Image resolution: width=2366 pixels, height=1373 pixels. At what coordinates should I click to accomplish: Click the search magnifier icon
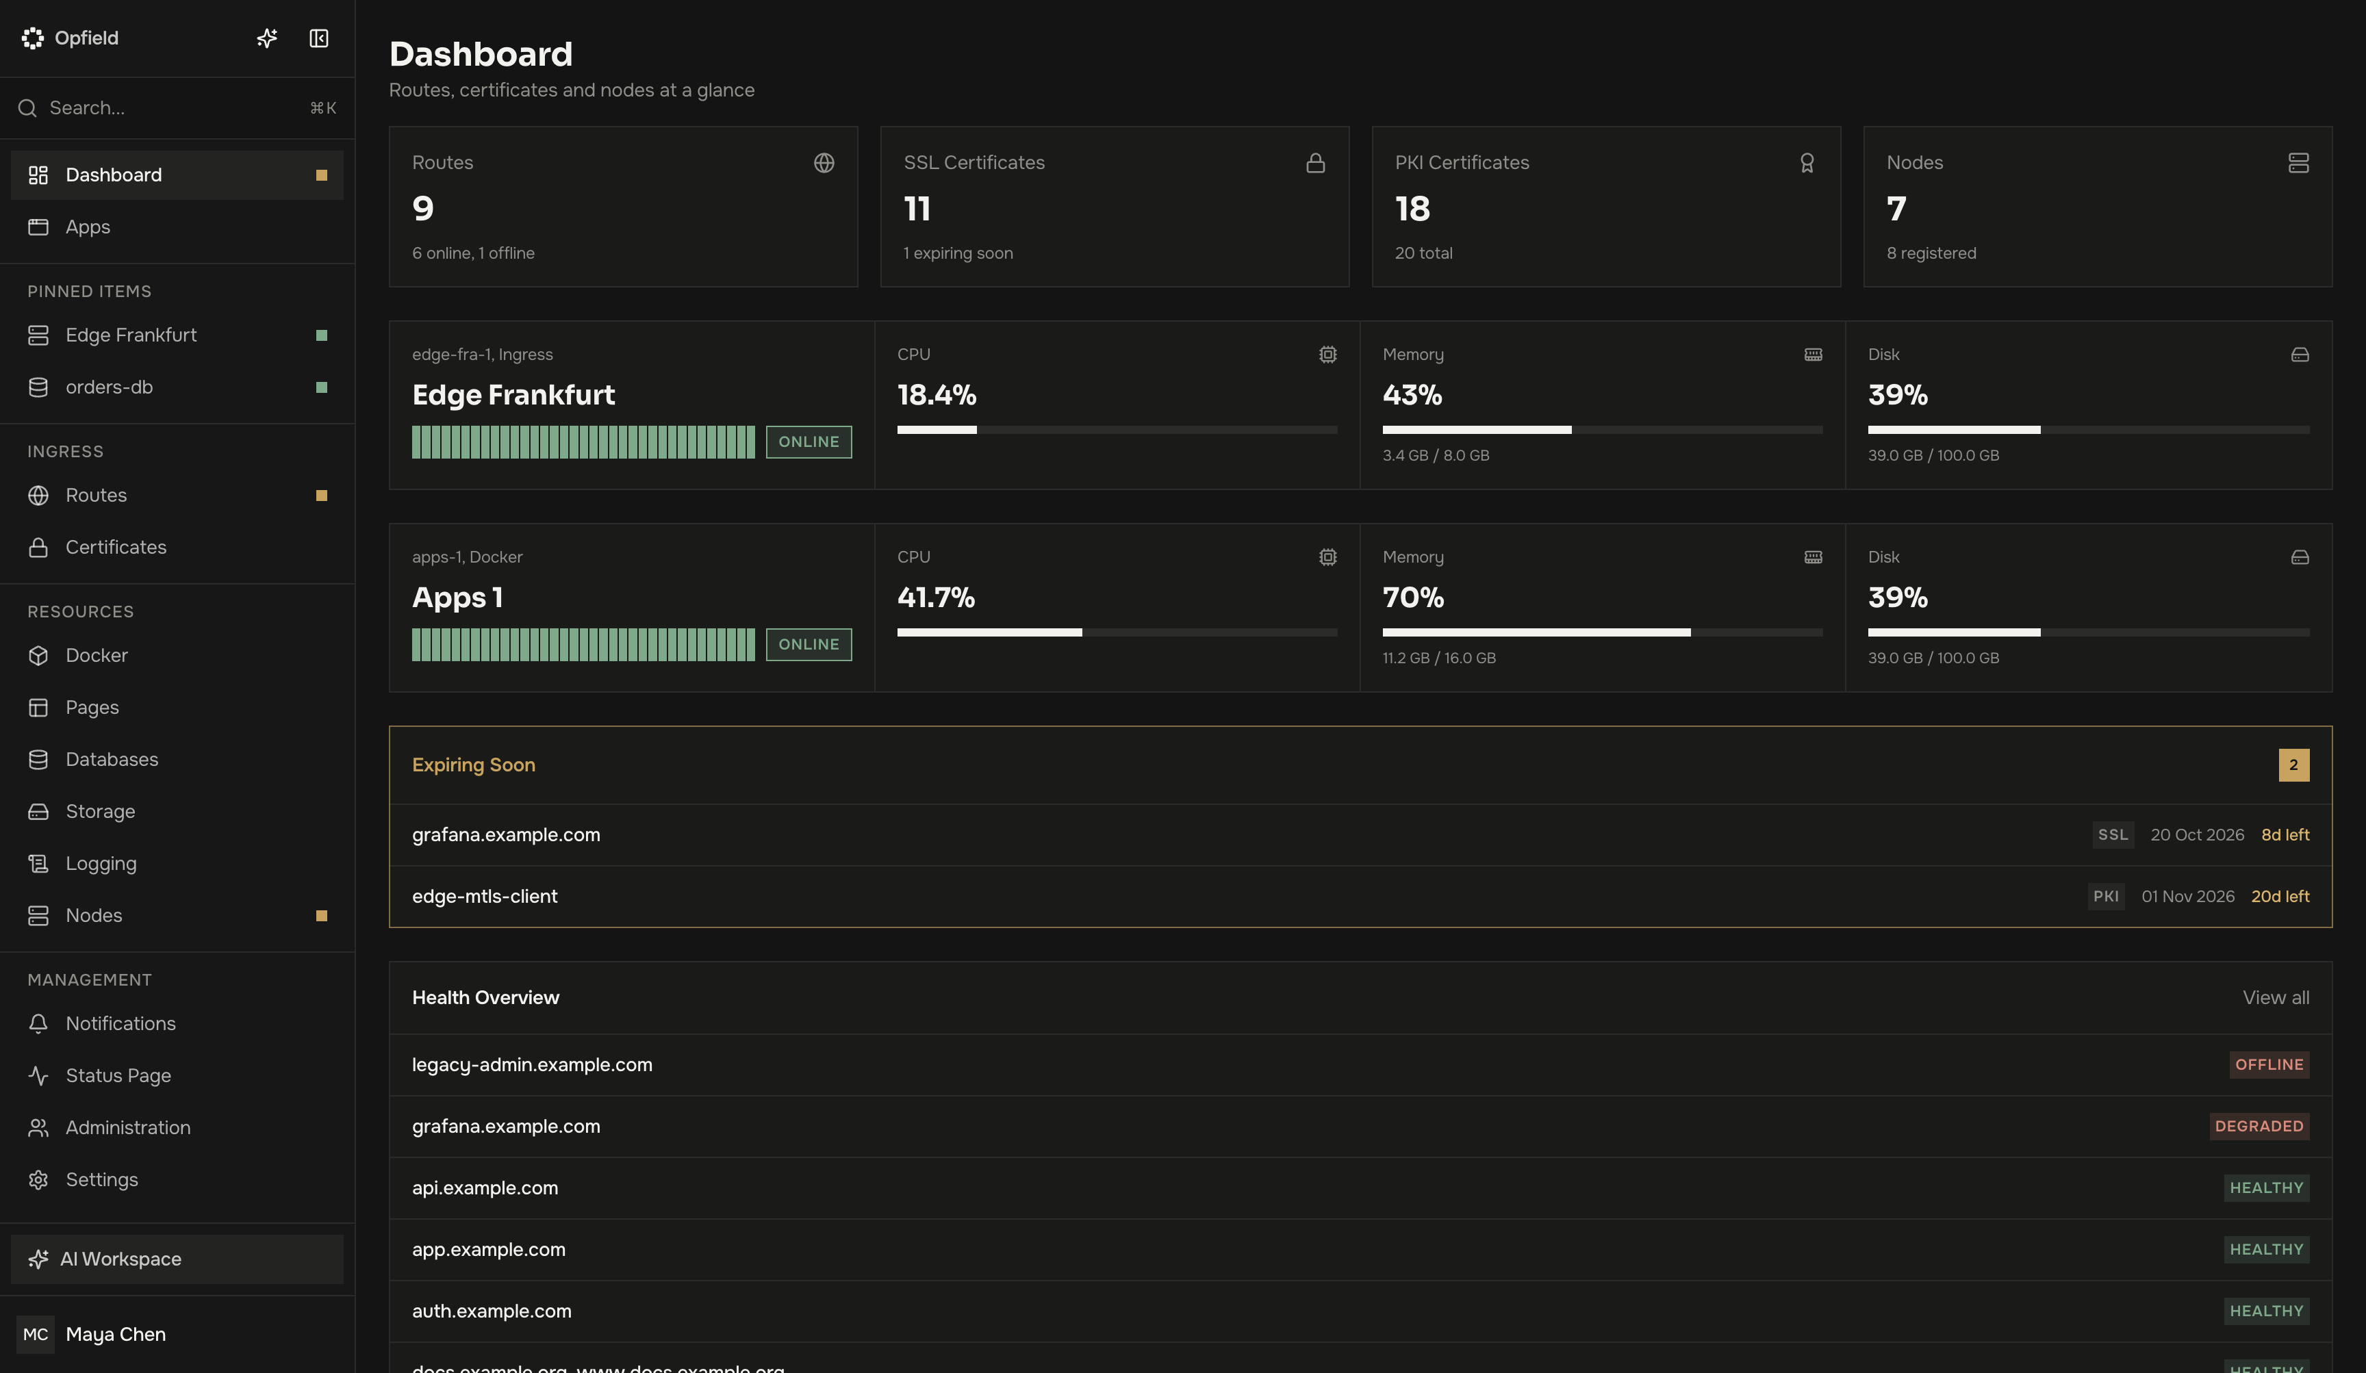pos(27,108)
